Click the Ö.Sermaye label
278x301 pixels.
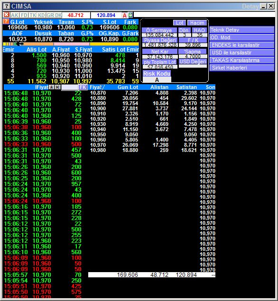[x=159, y=30]
